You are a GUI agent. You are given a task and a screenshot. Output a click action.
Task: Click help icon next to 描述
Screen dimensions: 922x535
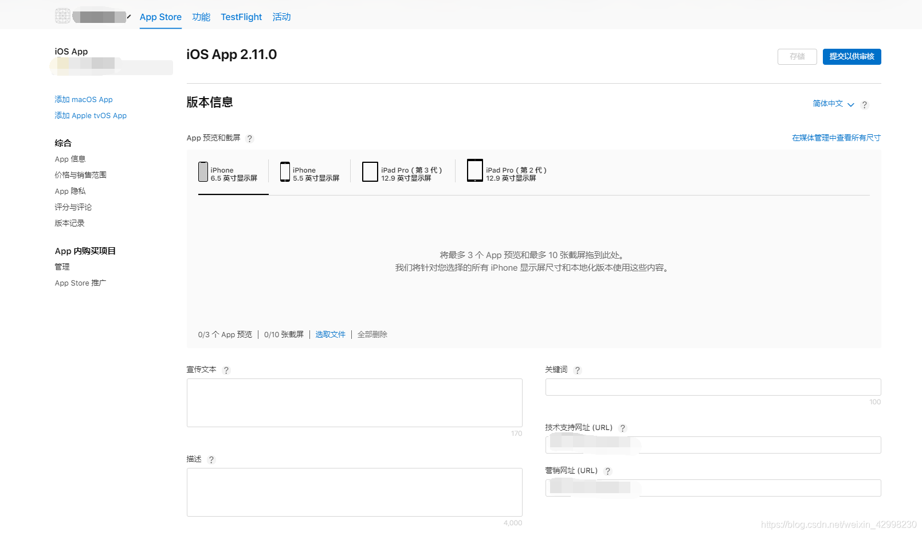[x=211, y=460]
